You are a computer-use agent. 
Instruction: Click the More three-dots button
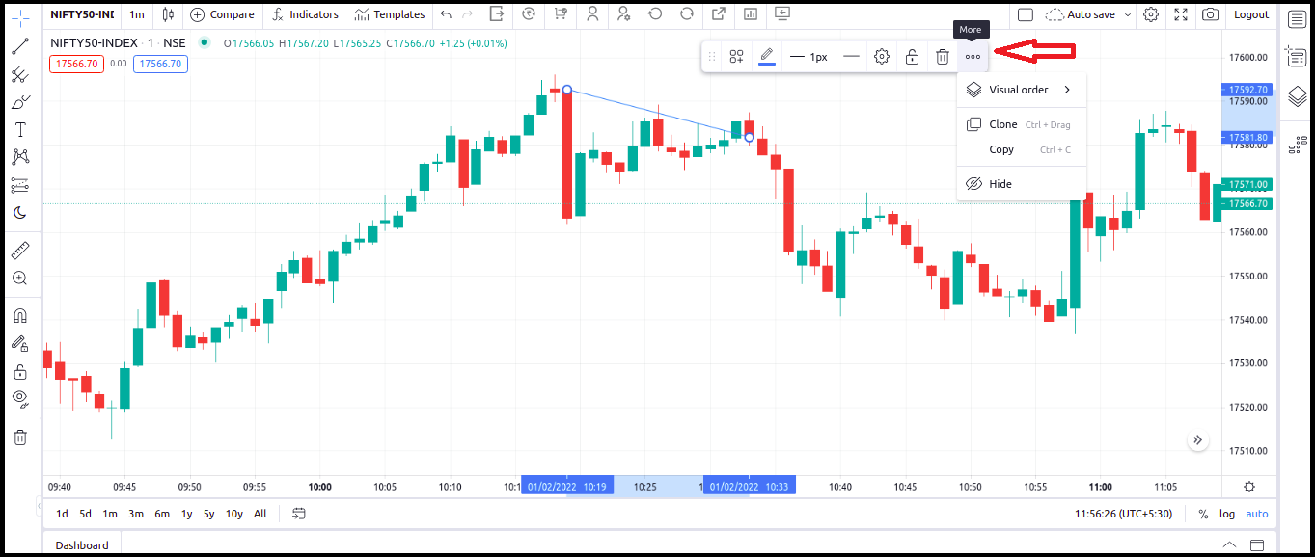click(x=973, y=57)
